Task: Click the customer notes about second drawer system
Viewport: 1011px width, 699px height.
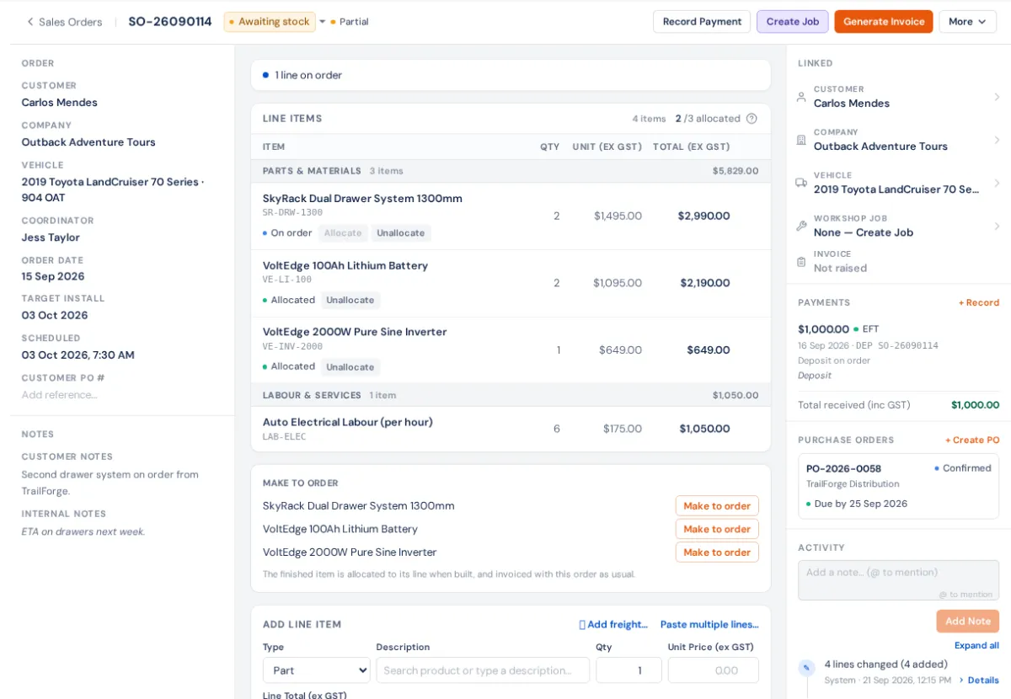Action: tap(110, 483)
